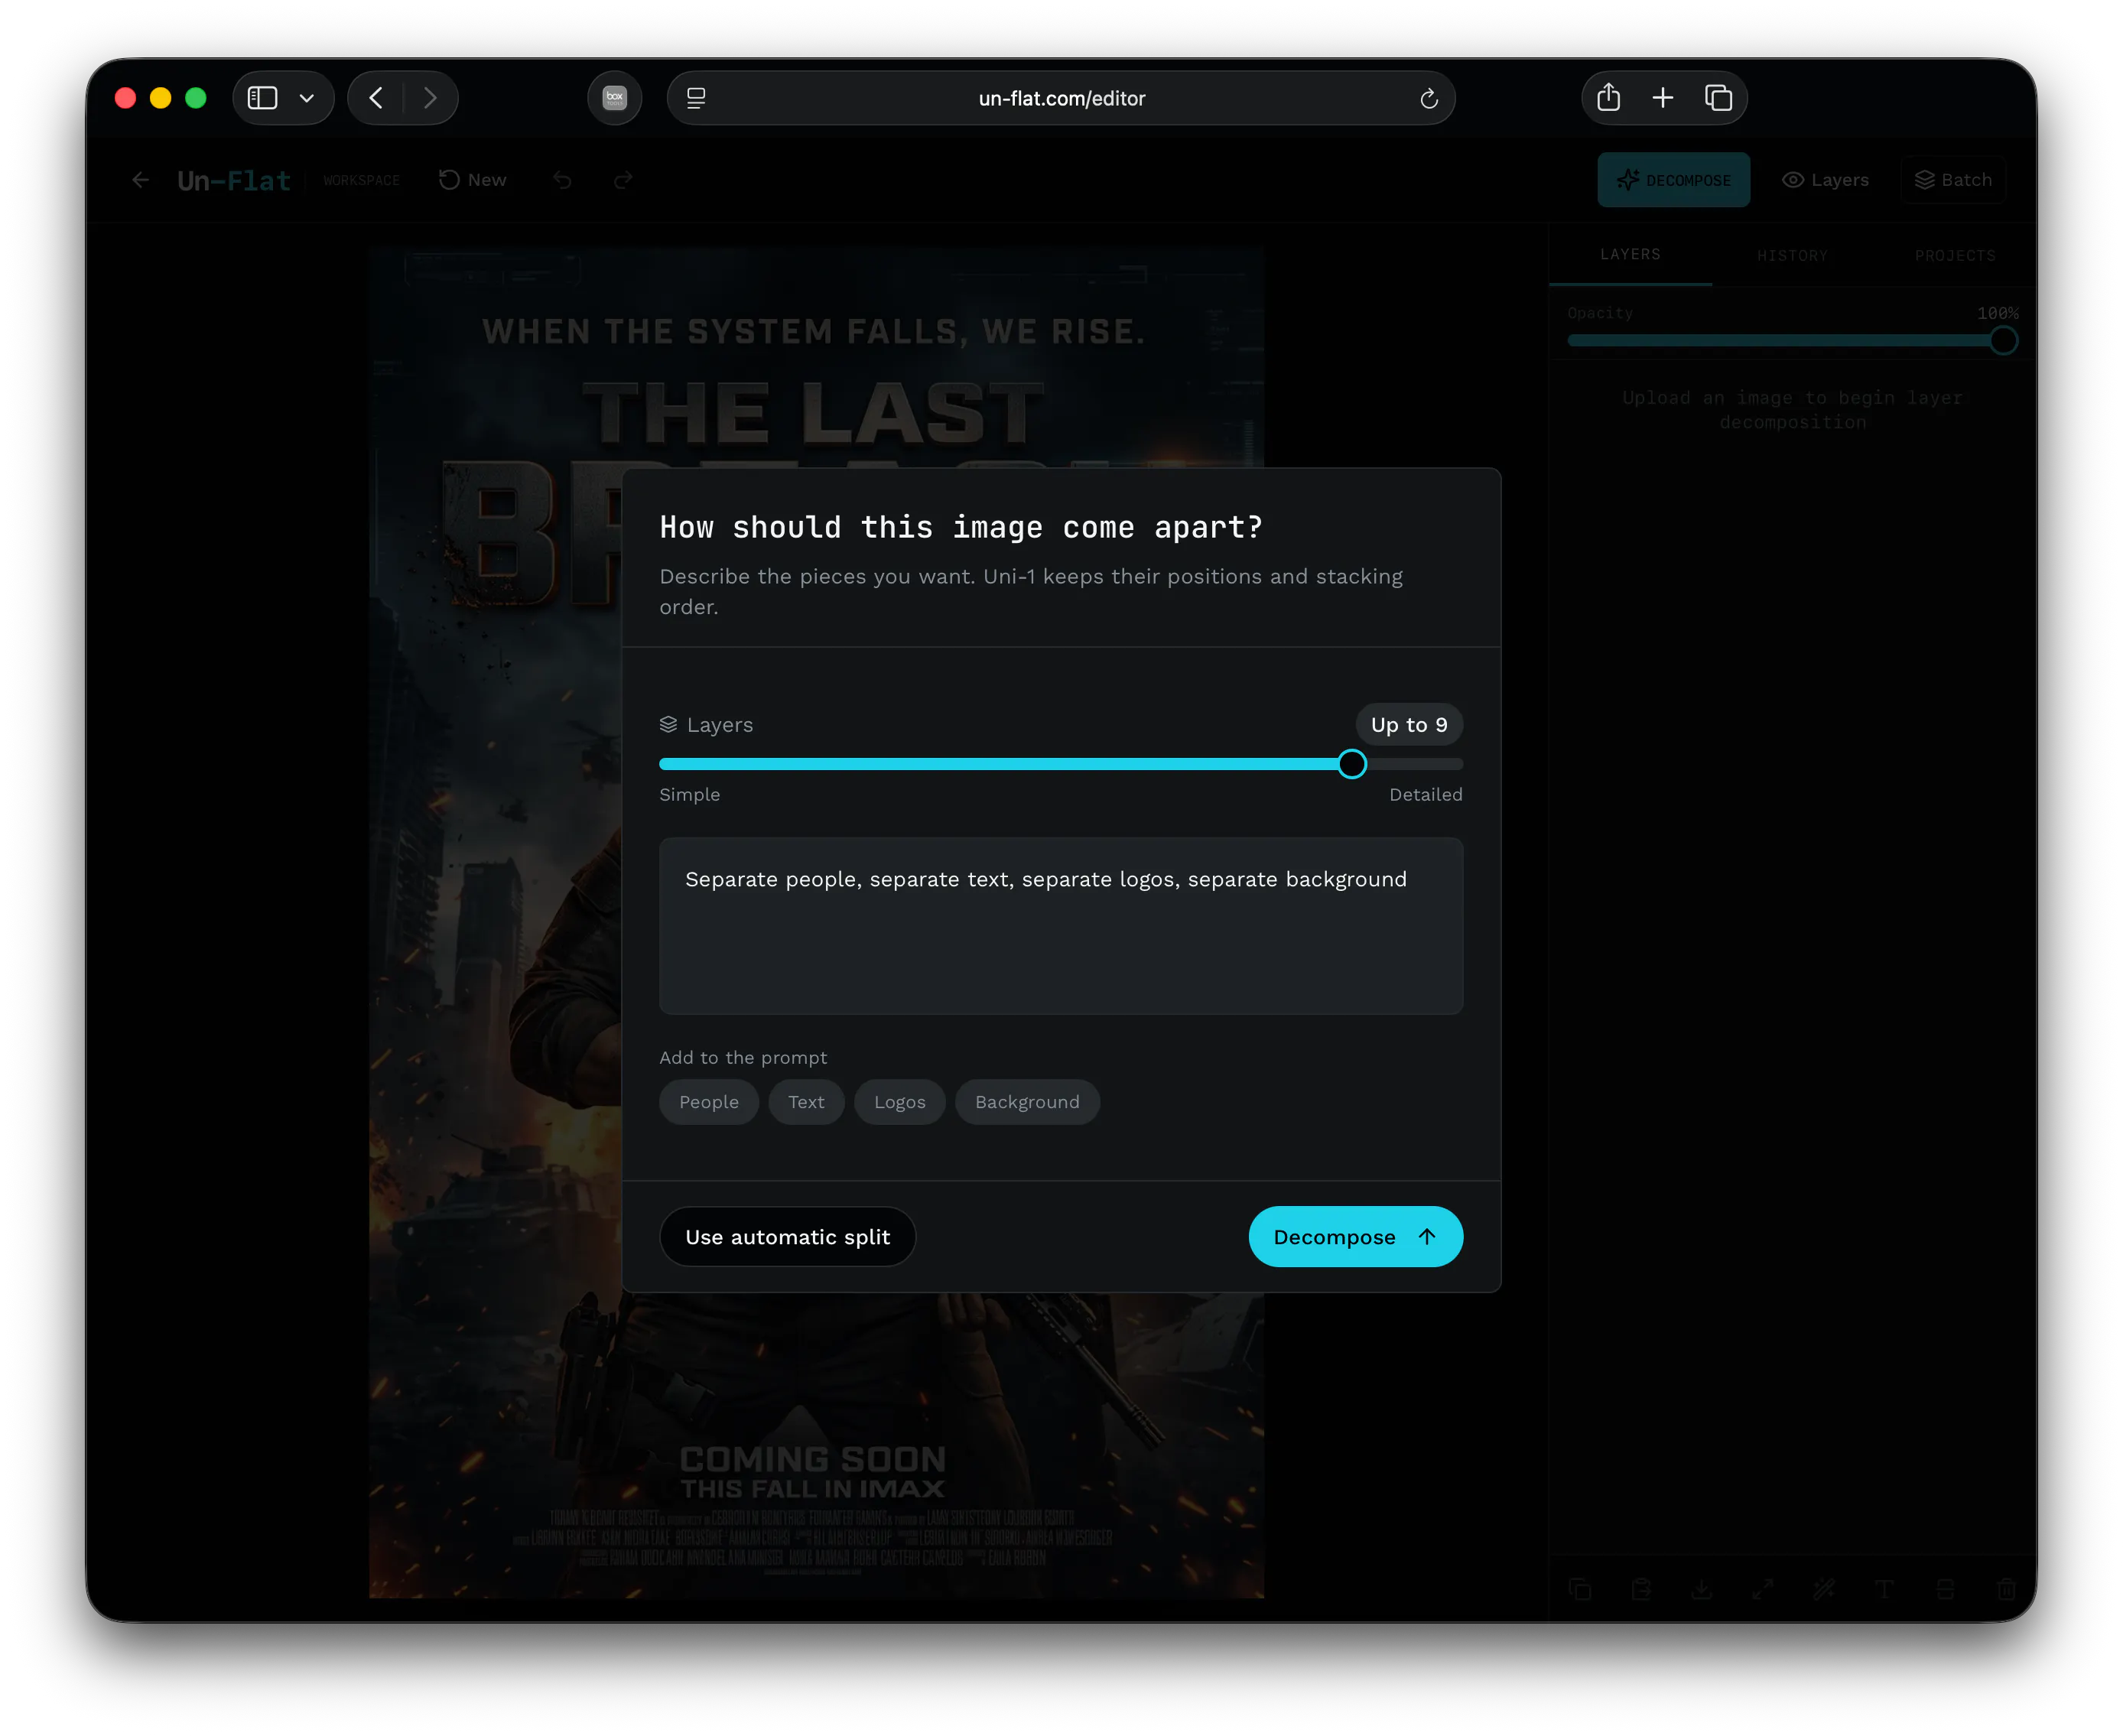2123x1736 pixels.
Task: Click the Layers detail slider handle
Action: [1351, 764]
